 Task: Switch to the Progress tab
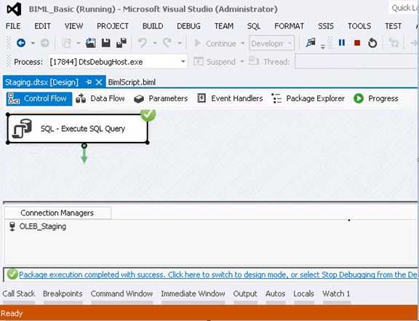tap(376, 99)
